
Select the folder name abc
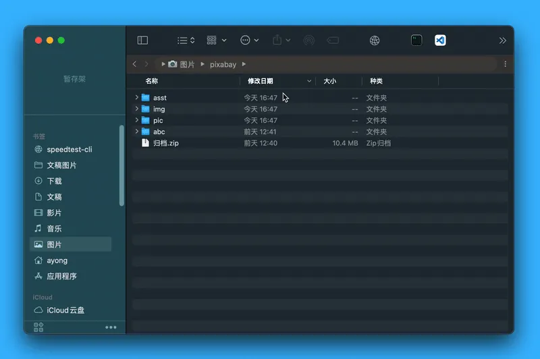coord(159,132)
